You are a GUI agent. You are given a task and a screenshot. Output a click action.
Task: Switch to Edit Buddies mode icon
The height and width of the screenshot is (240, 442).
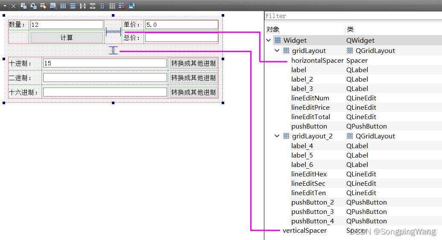[x=43, y=6]
